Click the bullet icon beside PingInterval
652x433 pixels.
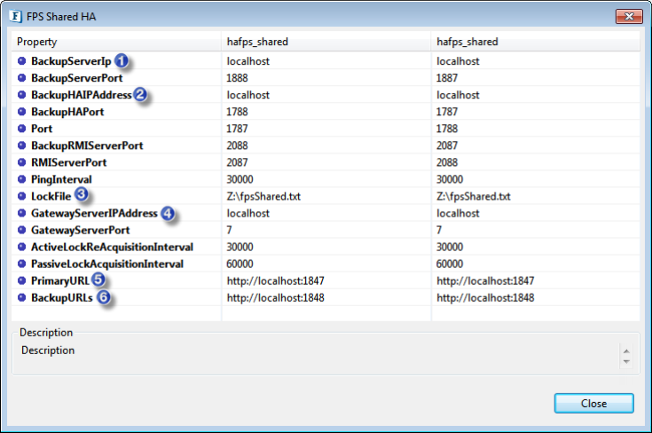(x=21, y=179)
